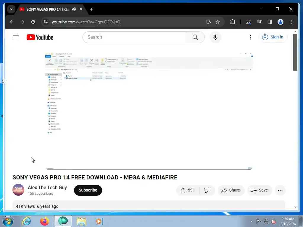Bookmark this page with star icon
Image resolution: width=303 pixels, height=227 pixels.
tap(218, 22)
